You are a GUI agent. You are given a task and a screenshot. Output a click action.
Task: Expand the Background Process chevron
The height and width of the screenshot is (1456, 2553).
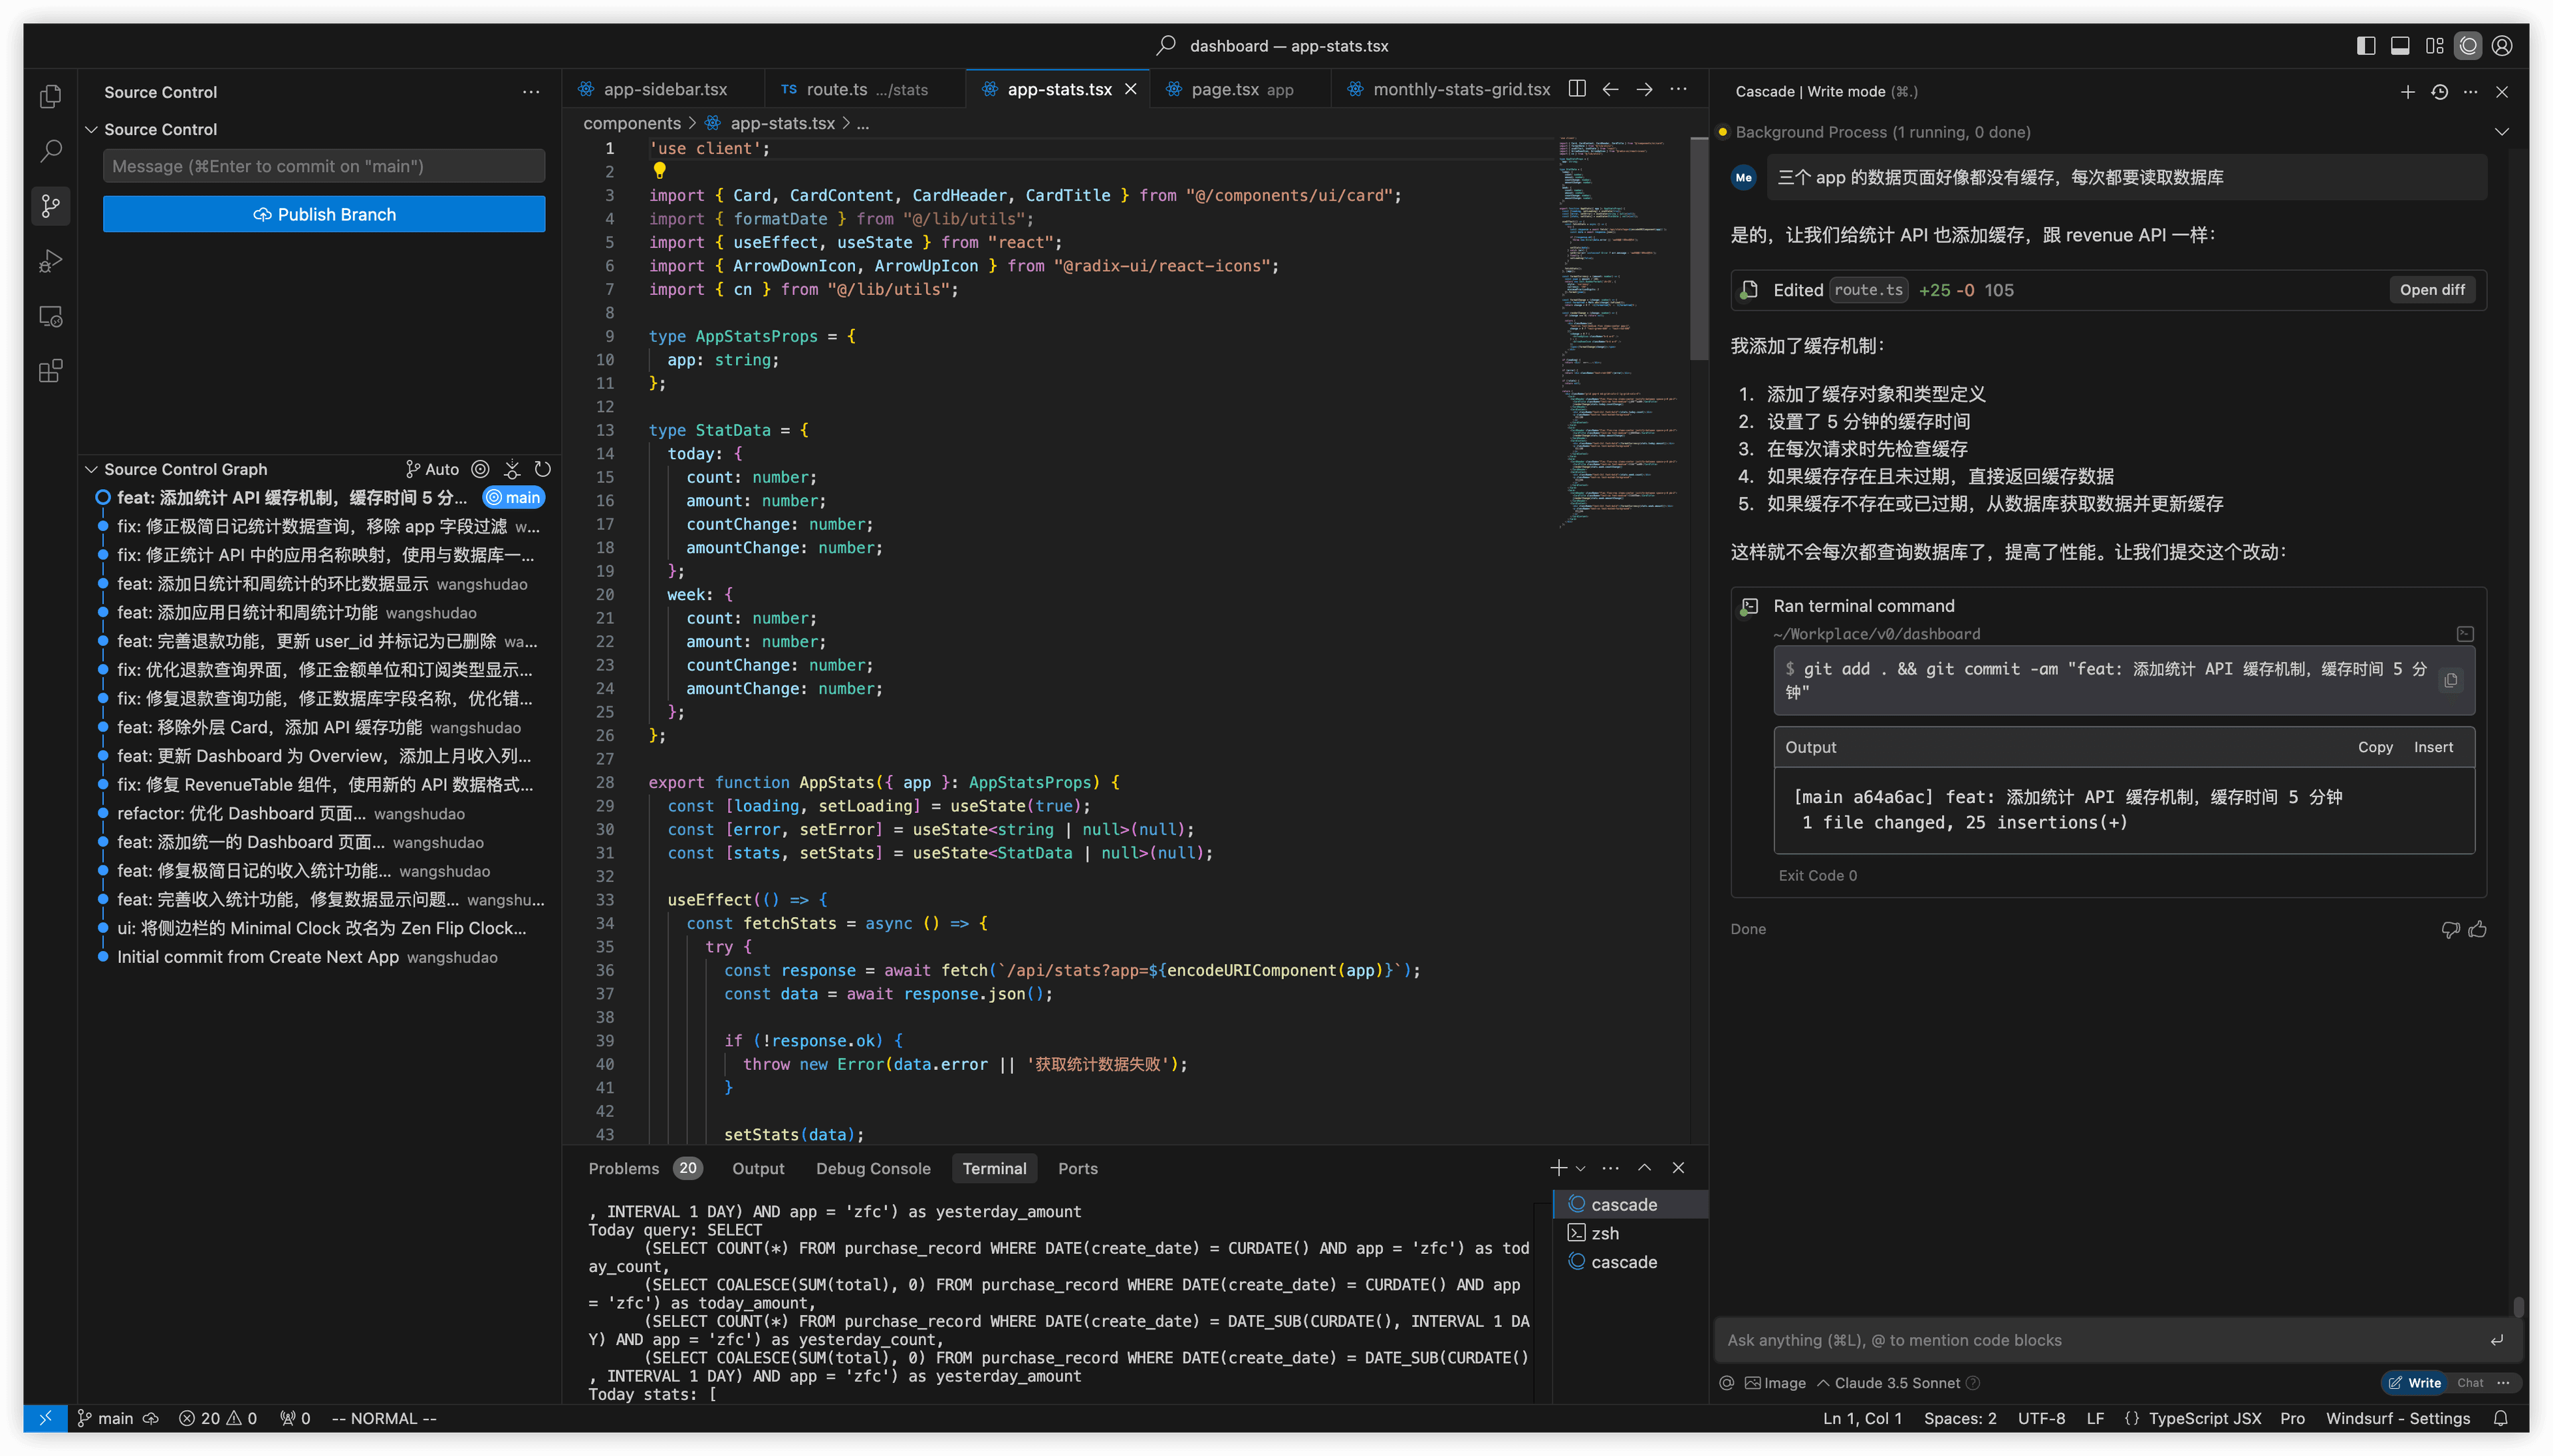[x=2501, y=132]
